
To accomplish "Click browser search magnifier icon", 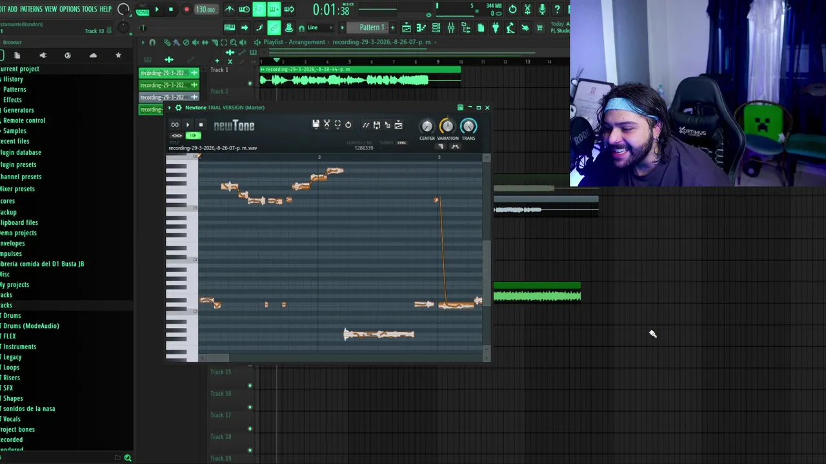I will [x=128, y=458].
